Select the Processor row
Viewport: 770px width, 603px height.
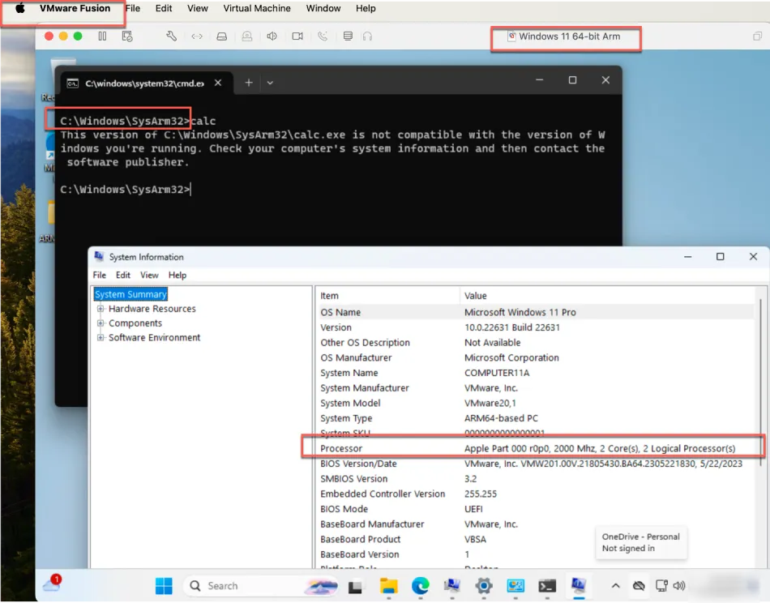535,448
